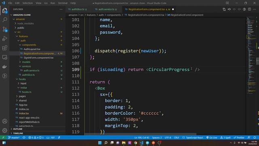Open the Remote Explorer view
Image resolution: width=259 pixels, height=146 pixels.
tap(4, 57)
